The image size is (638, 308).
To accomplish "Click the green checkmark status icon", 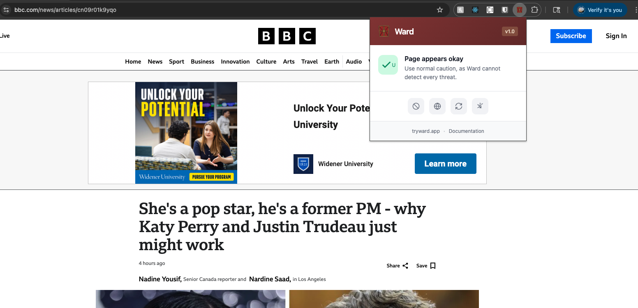I will click(x=388, y=65).
